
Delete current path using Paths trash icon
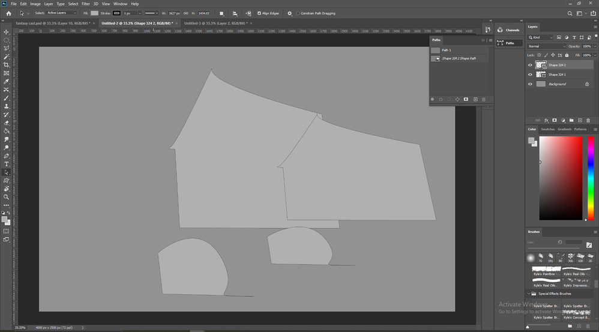tap(484, 99)
